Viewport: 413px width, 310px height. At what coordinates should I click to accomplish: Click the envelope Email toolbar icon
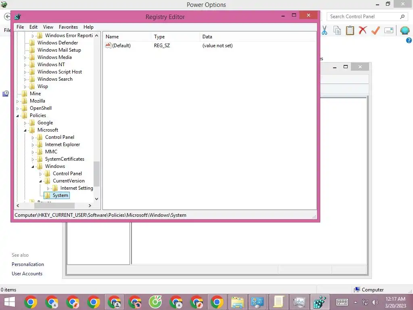pyautogui.click(x=389, y=30)
